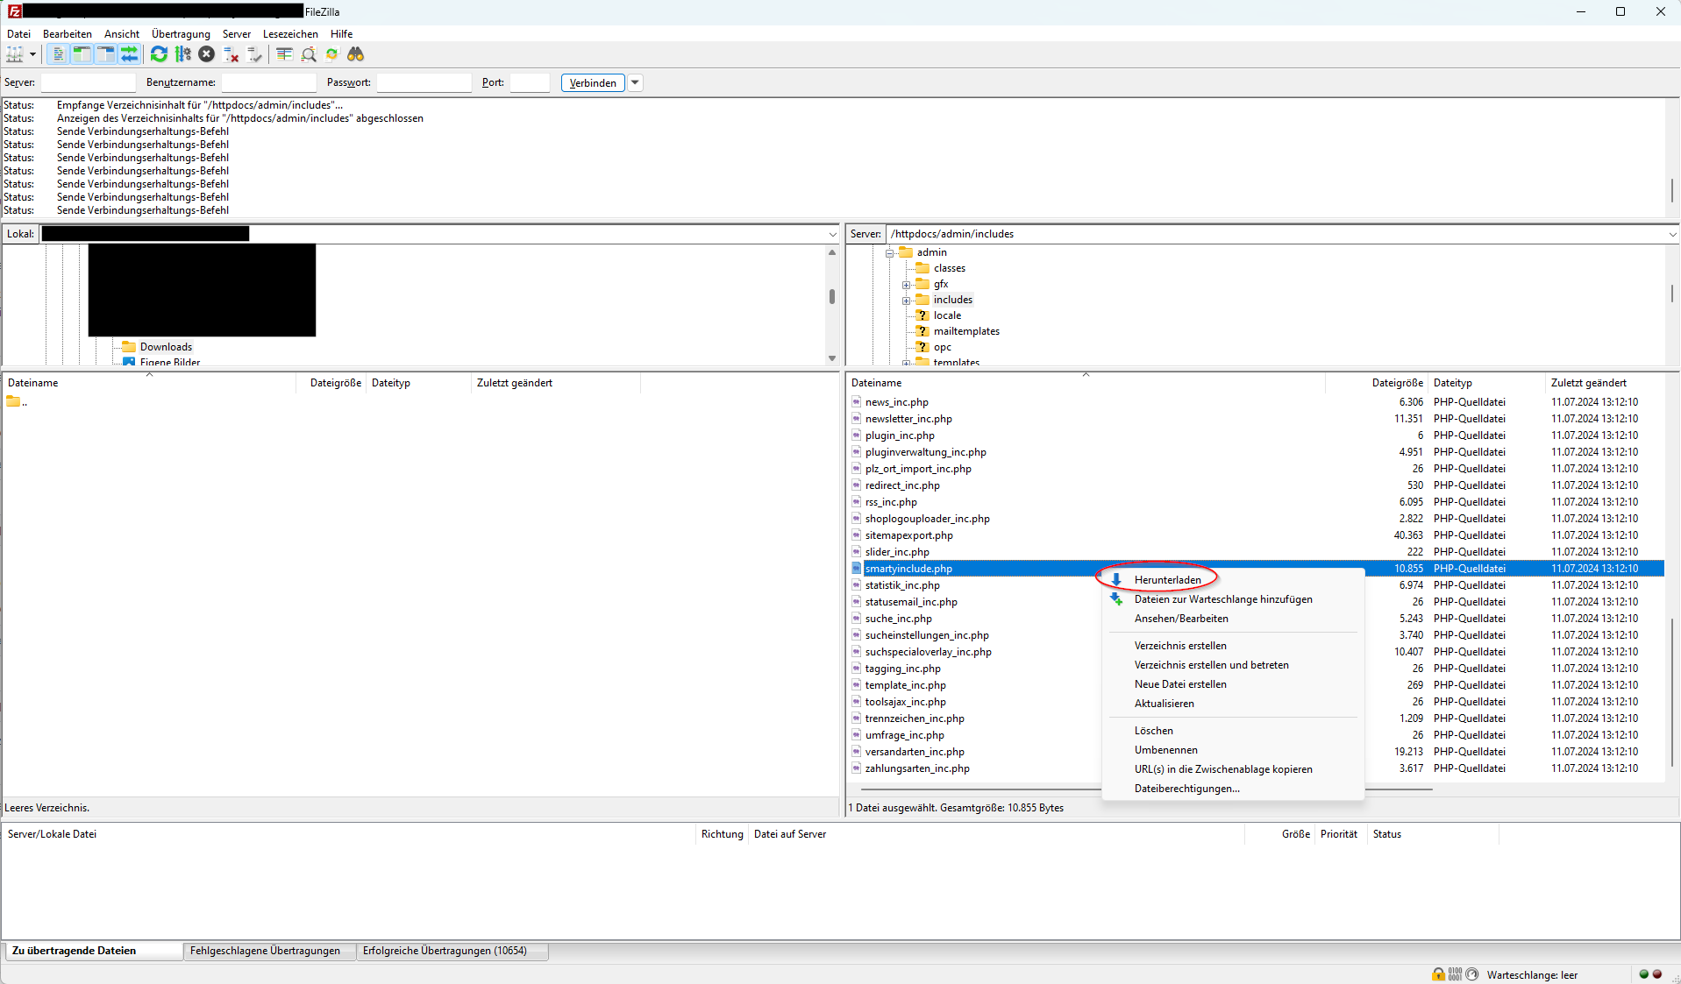Click the Benutzername input field

point(268,82)
